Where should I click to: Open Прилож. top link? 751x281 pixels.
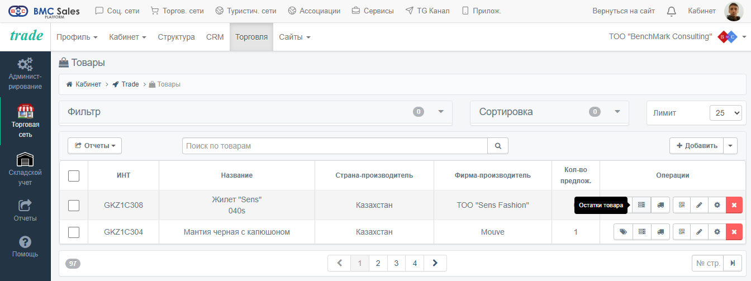click(481, 11)
